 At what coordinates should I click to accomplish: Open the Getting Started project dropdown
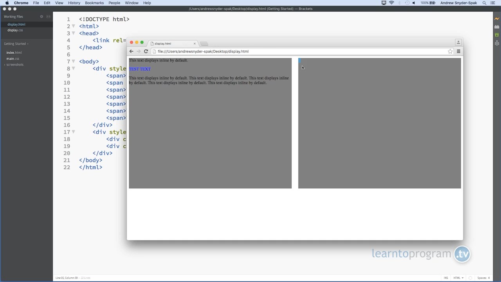point(16,44)
